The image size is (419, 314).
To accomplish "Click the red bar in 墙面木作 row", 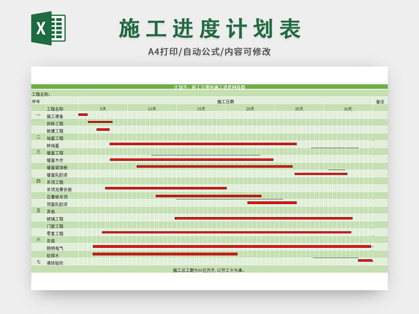I will (192, 160).
